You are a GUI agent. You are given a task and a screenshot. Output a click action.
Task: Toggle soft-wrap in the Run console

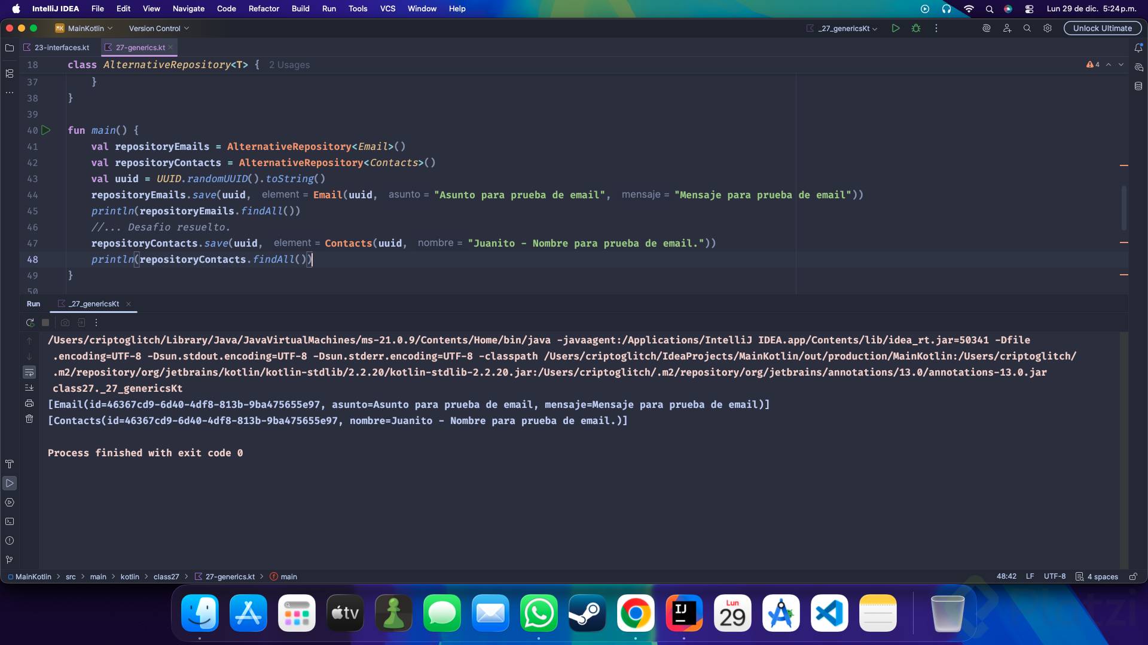(29, 372)
